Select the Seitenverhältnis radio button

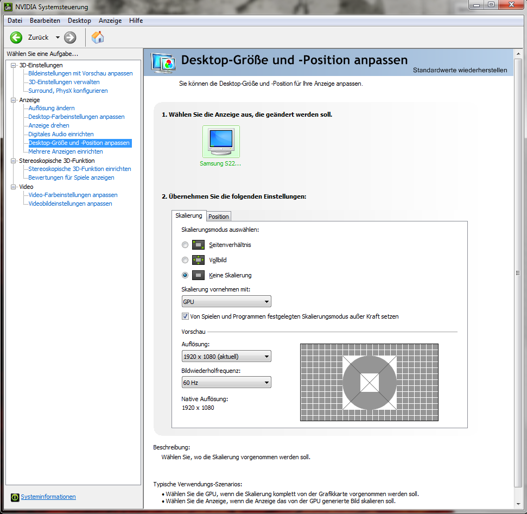pyautogui.click(x=185, y=245)
